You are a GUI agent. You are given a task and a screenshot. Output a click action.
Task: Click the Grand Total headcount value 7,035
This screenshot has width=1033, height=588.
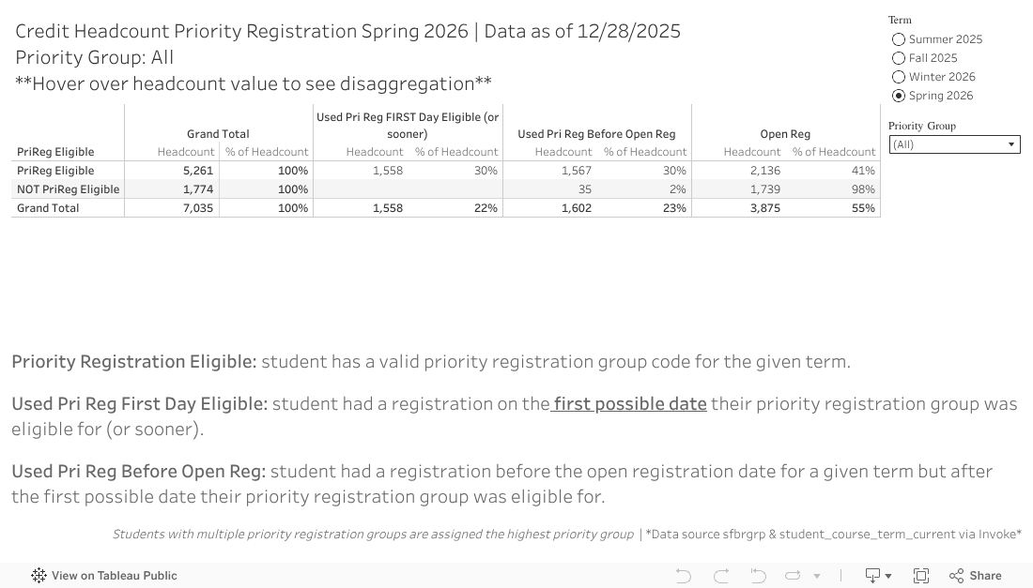(x=197, y=208)
